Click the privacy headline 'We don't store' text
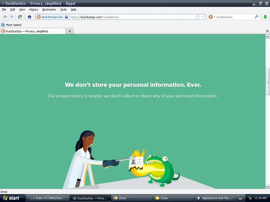This screenshot has width=270, height=202. 133,85
